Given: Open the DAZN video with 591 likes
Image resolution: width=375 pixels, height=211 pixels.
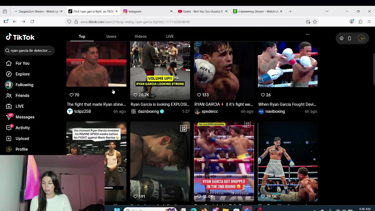Looking at the screenshot, I should 160,161.
